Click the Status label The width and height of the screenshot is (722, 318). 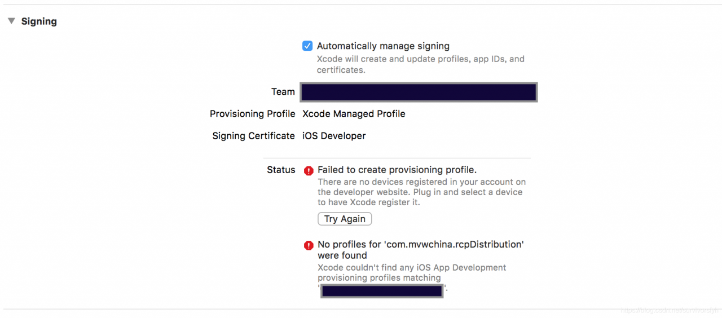(x=281, y=170)
